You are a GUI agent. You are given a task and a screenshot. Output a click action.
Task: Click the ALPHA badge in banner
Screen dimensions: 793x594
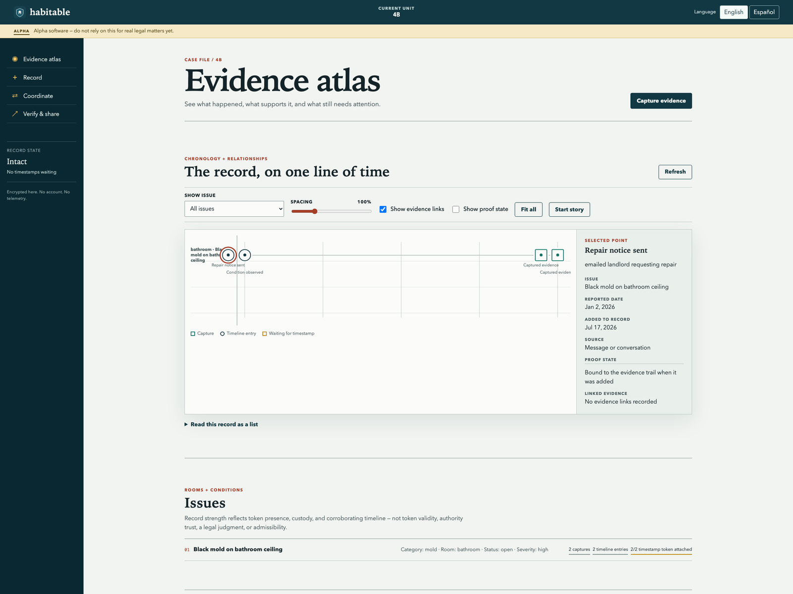click(21, 31)
